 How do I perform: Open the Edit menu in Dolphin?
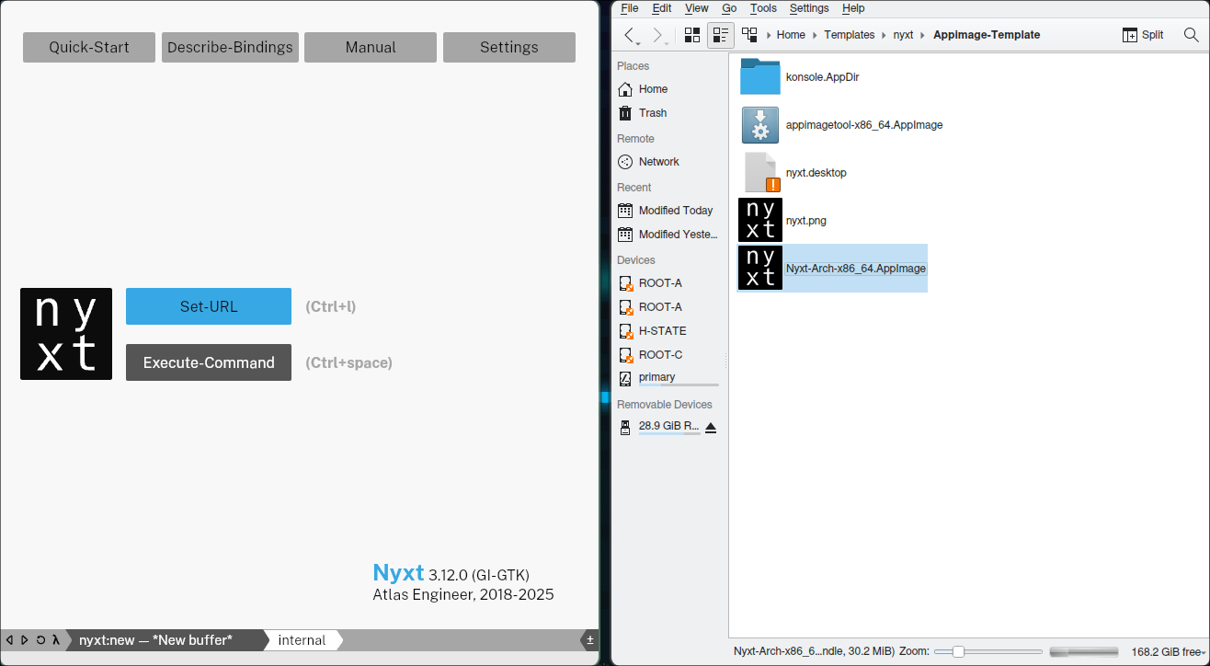tap(662, 8)
